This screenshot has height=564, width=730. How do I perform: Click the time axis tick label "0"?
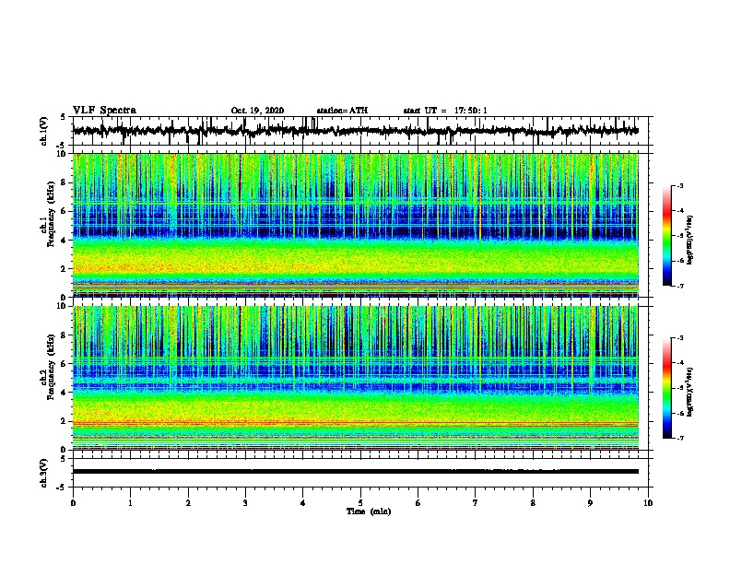(73, 503)
